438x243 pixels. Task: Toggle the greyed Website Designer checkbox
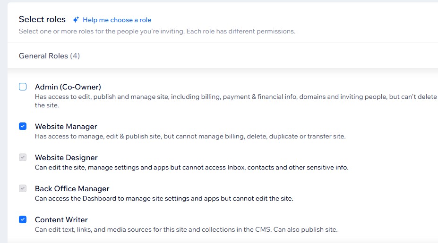pos(23,157)
